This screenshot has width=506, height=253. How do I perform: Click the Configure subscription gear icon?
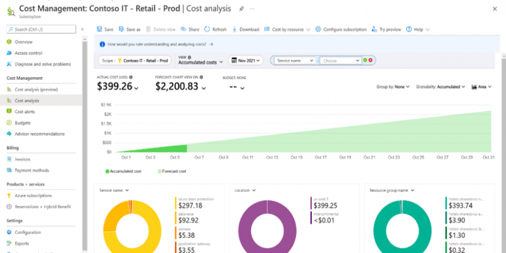318,29
